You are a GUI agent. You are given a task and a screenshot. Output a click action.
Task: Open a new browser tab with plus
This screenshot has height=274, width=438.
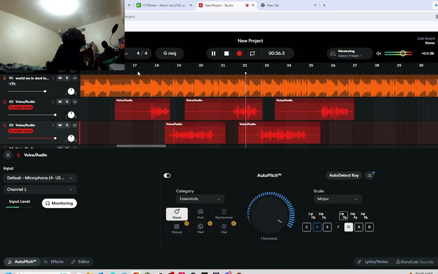click(324, 5)
